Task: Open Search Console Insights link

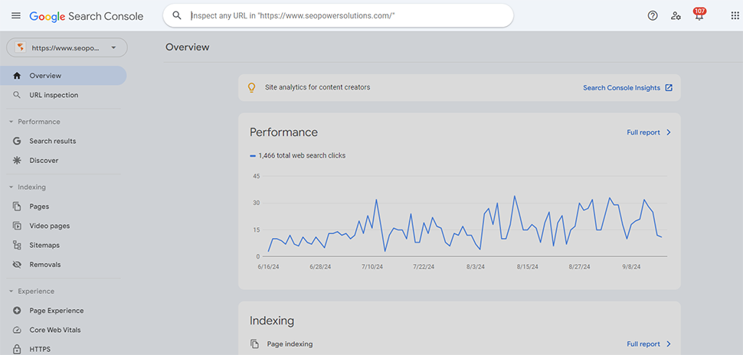Action: pos(621,87)
